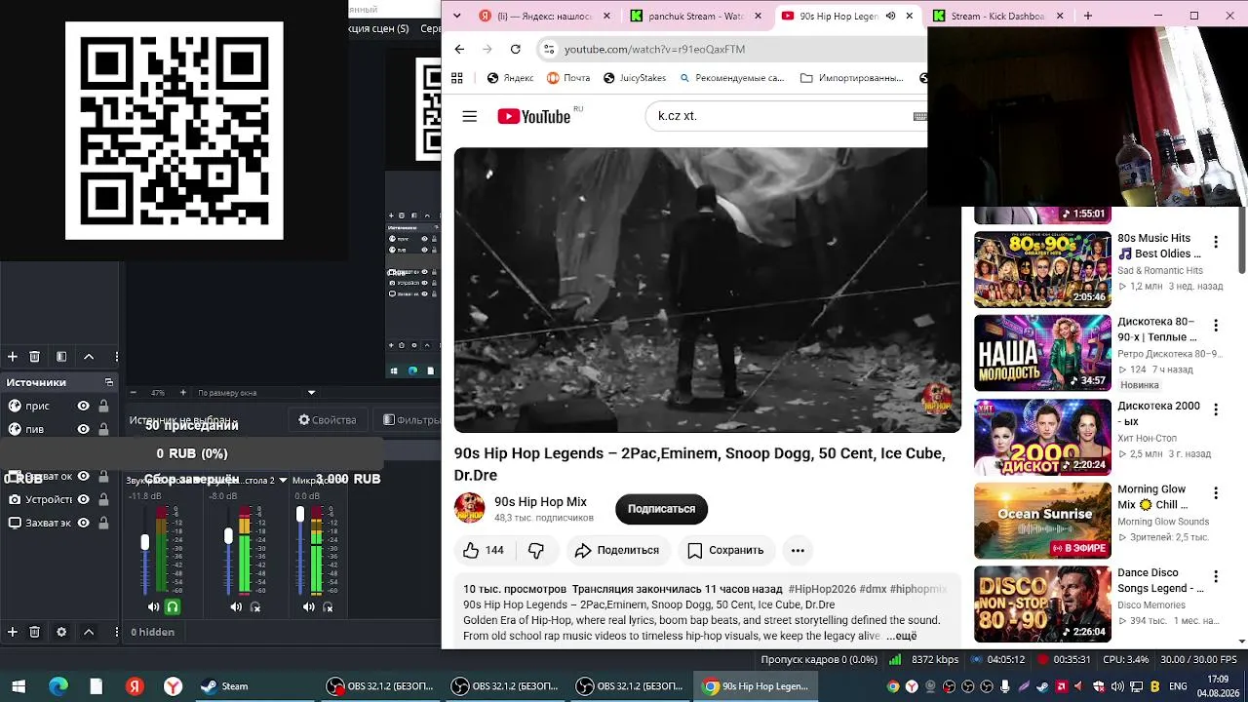Open dropdown arrow next to 'стола 2' audio channel
Image resolution: width=1248 pixels, height=702 pixels.
click(x=283, y=480)
